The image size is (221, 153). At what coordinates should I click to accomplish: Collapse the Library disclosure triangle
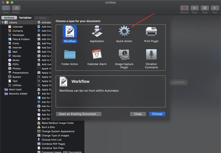[x=3, y=22]
